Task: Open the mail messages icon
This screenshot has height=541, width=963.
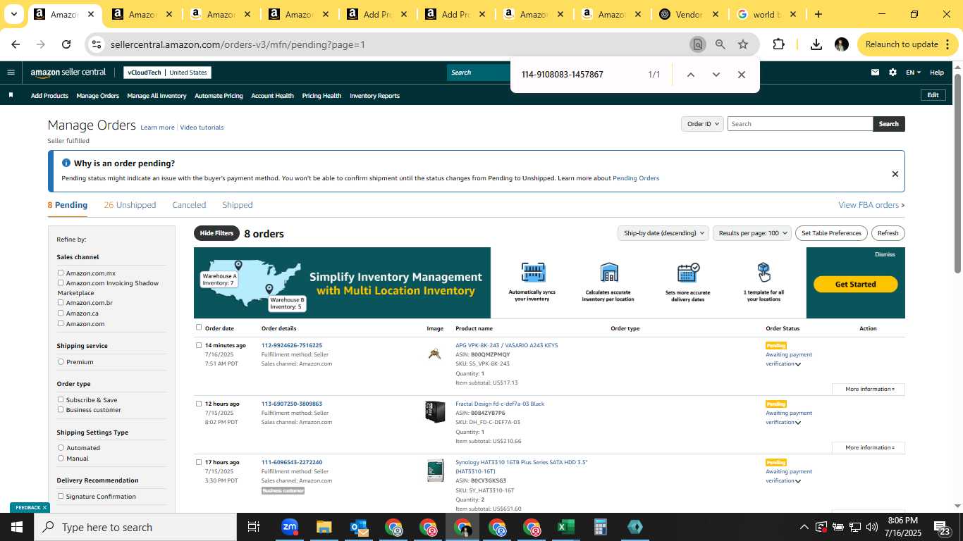Action: (x=875, y=72)
